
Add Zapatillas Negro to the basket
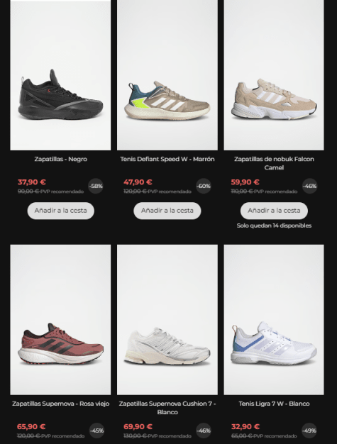tap(60, 211)
